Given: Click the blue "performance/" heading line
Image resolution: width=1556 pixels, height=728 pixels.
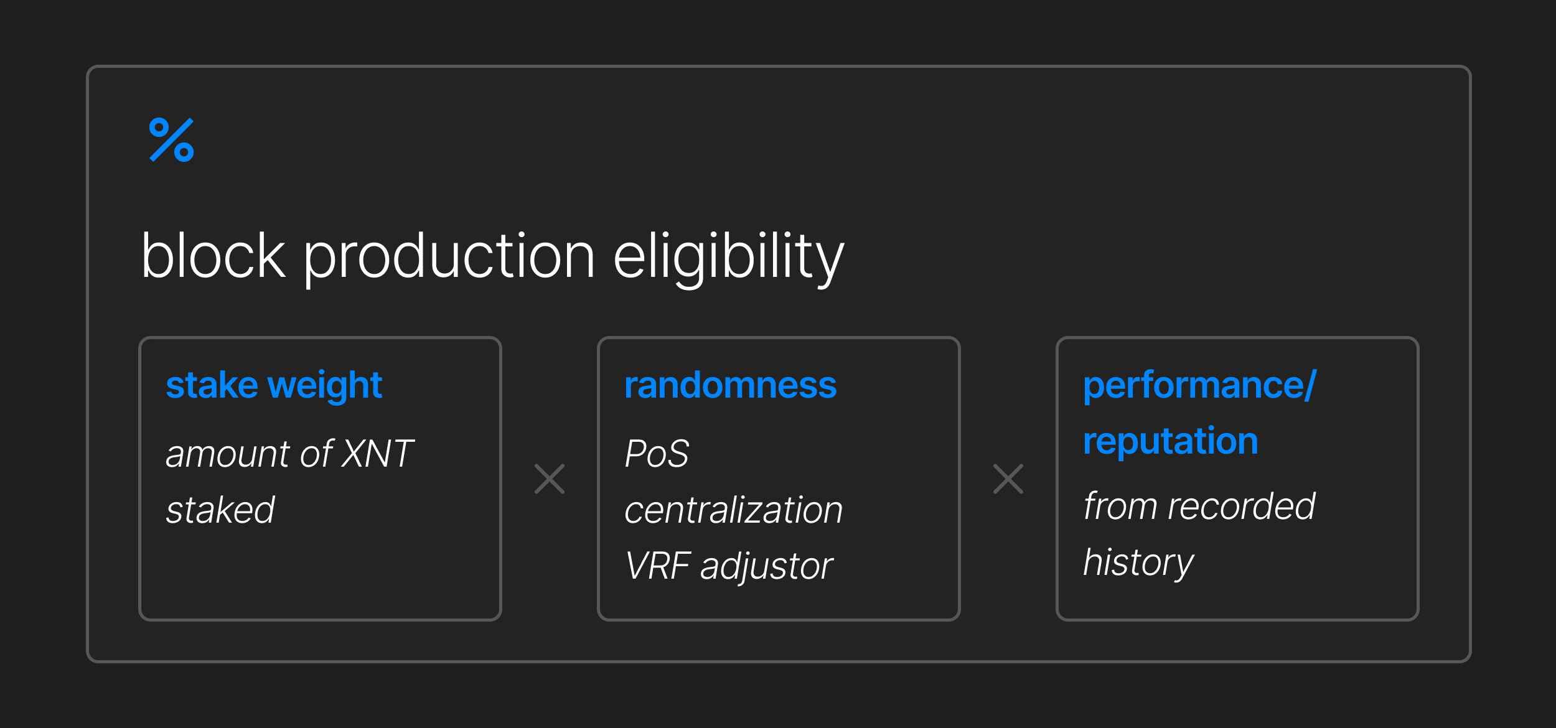Looking at the screenshot, I should point(1199,385).
